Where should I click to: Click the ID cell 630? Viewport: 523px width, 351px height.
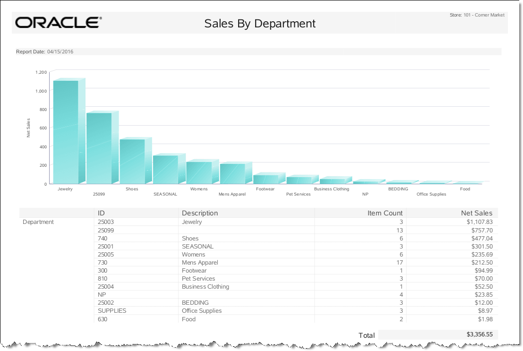coord(103,319)
